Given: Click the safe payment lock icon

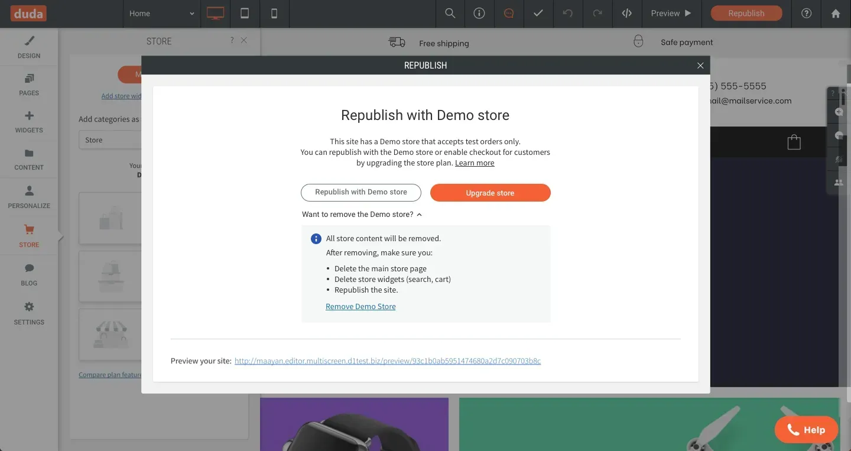Looking at the screenshot, I should (638, 41).
